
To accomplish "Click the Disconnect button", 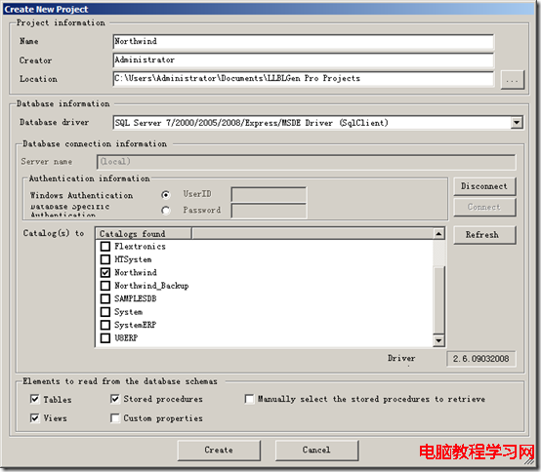I will point(484,186).
